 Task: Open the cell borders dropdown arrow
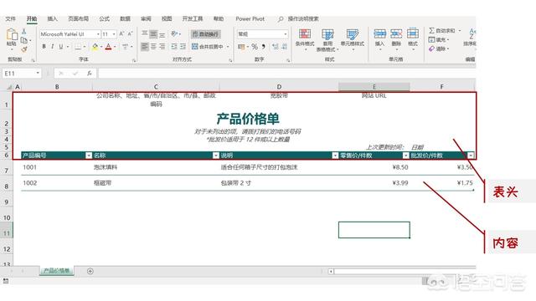coord(85,47)
